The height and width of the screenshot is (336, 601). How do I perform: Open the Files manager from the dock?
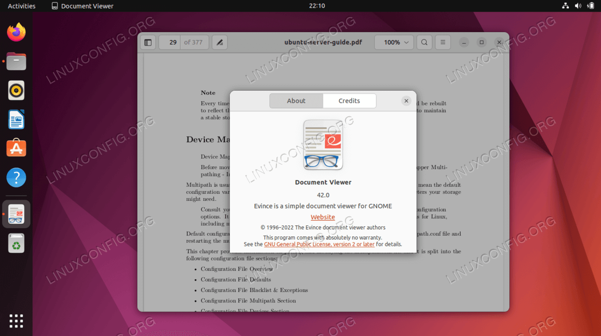point(17,62)
